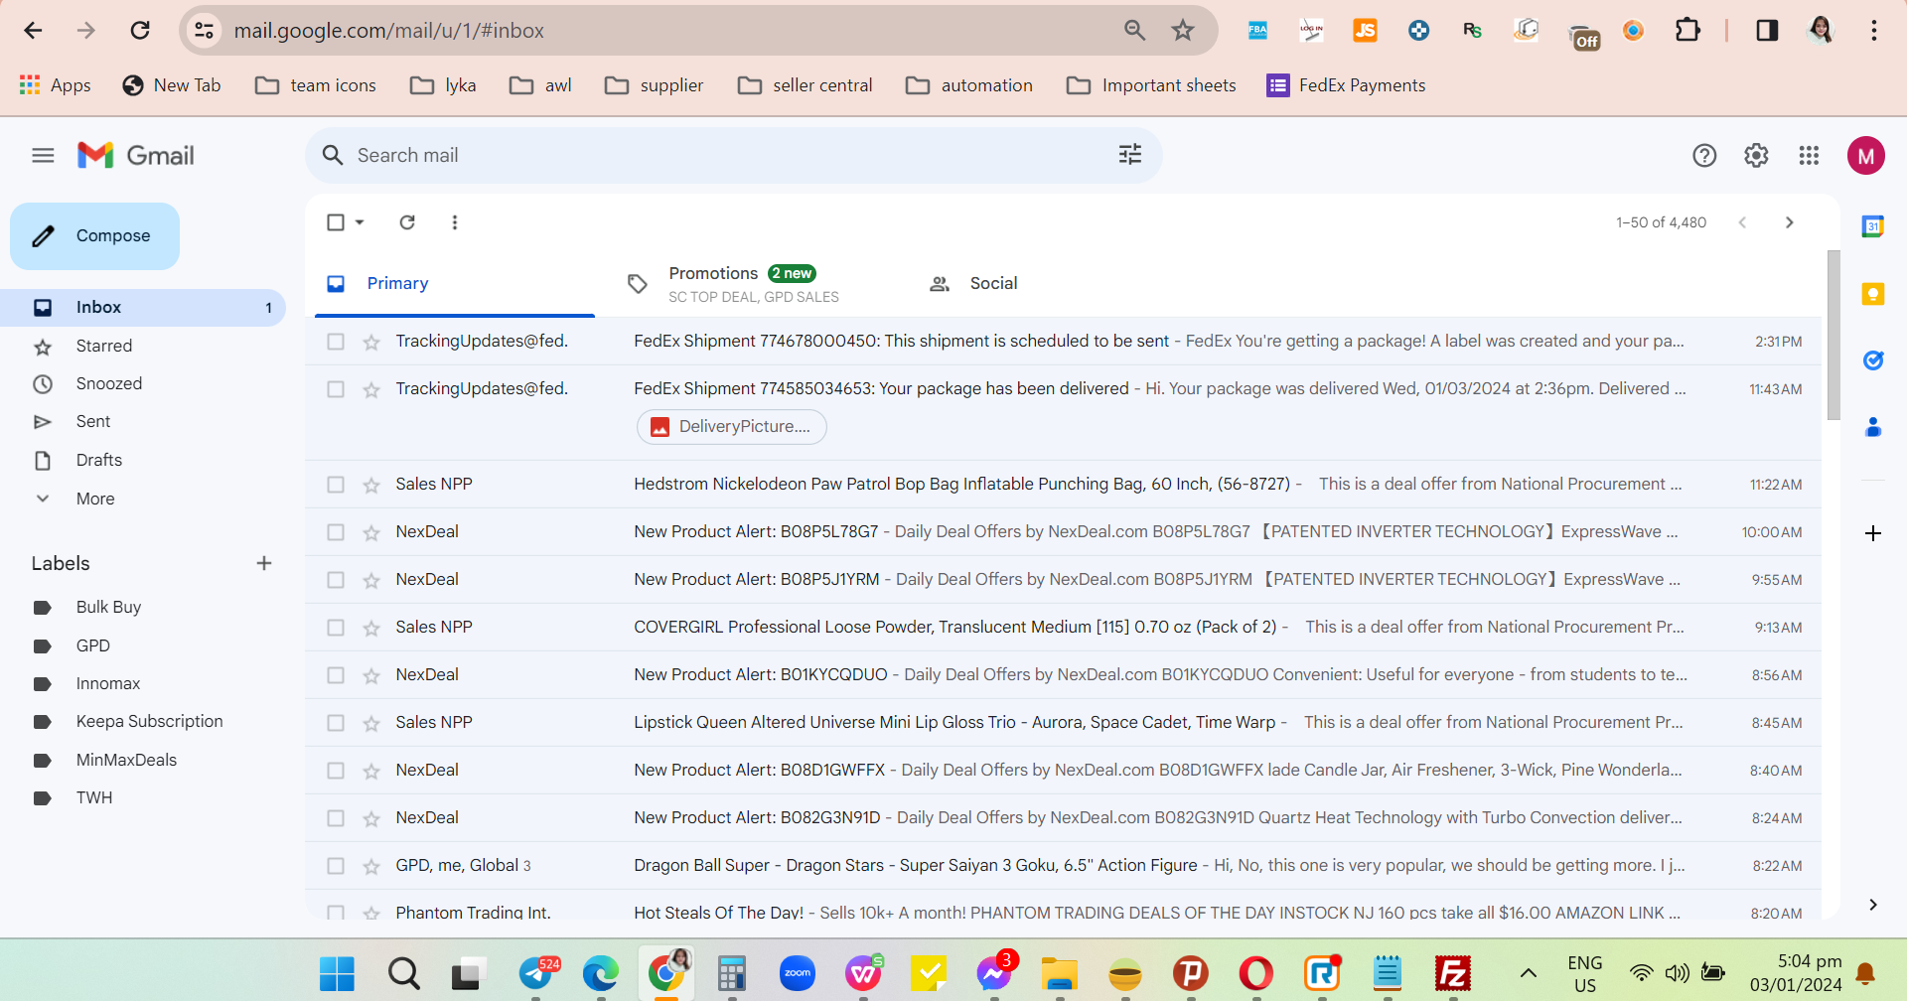
Task: Go to the older messages page
Action: tap(1790, 222)
